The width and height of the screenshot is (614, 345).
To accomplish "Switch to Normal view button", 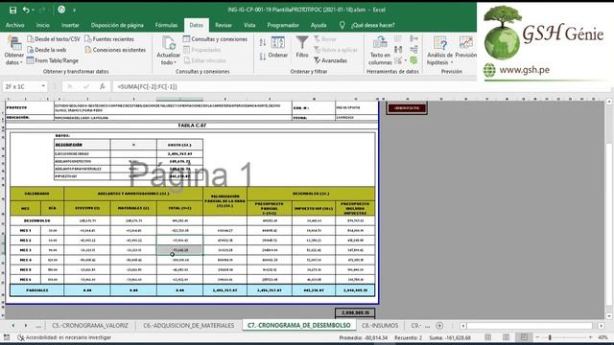I will coord(488,337).
